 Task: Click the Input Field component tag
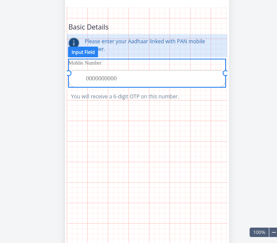83,52
